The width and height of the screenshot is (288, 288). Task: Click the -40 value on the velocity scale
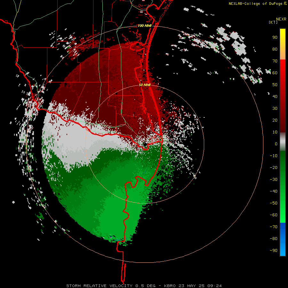pyautogui.click(x=274, y=191)
